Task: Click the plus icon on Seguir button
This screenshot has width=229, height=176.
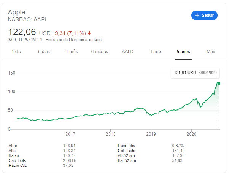Action: pyautogui.click(x=197, y=15)
